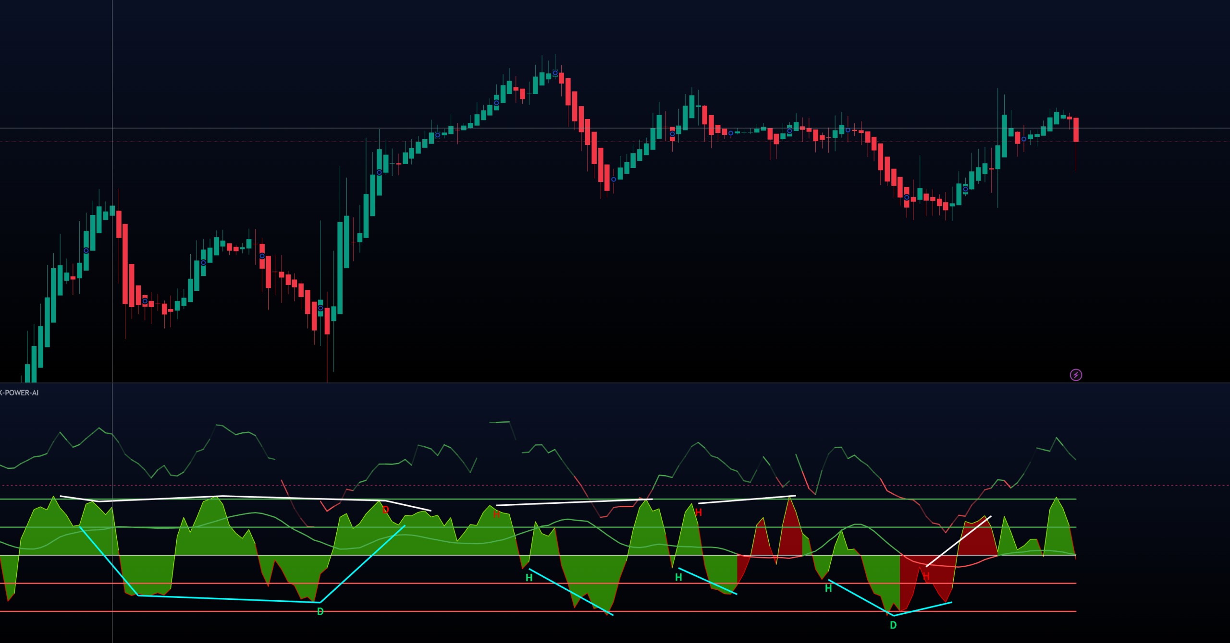Select the dotted horizontal price line
Screen dimensions: 1230x643
click(1153, 142)
